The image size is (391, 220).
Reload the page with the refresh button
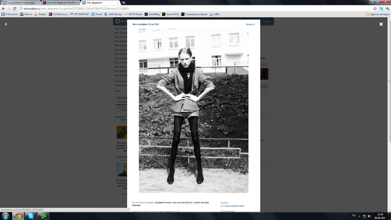(x=15, y=9)
